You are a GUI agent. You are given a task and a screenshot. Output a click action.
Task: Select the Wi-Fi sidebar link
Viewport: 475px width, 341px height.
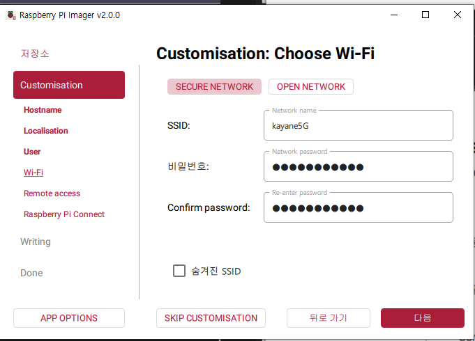click(x=33, y=173)
